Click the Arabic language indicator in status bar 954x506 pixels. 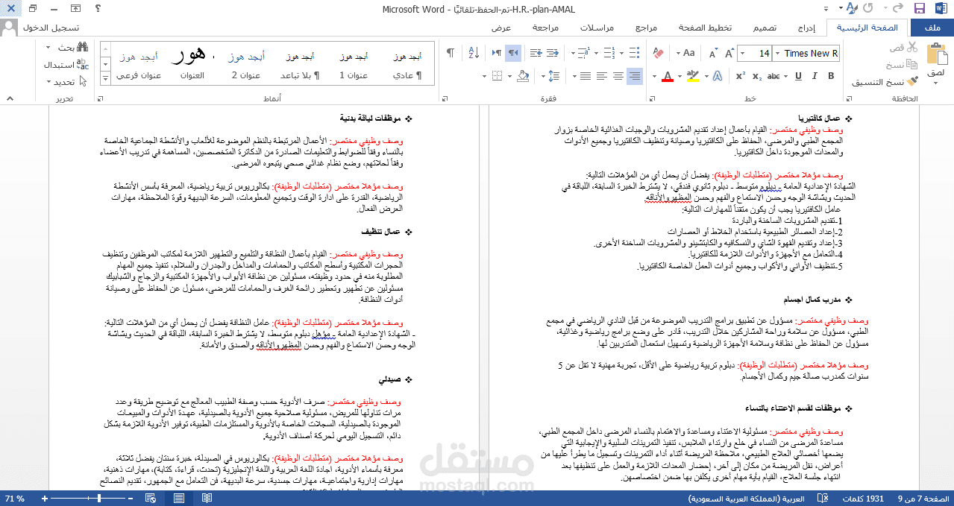pyautogui.click(x=746, y=498)
